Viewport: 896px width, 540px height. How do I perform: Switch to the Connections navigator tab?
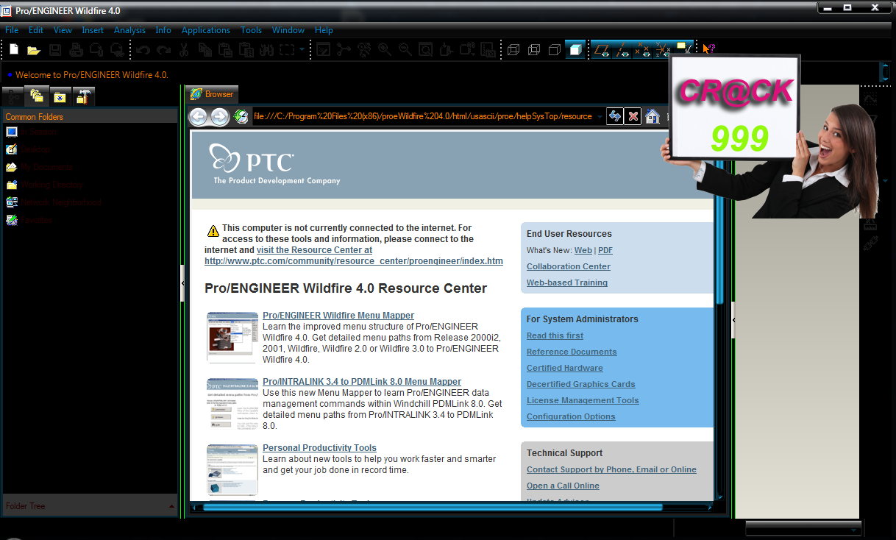tap(84, 96)
